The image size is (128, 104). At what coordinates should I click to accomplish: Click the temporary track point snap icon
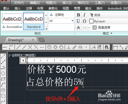[5, 47]
